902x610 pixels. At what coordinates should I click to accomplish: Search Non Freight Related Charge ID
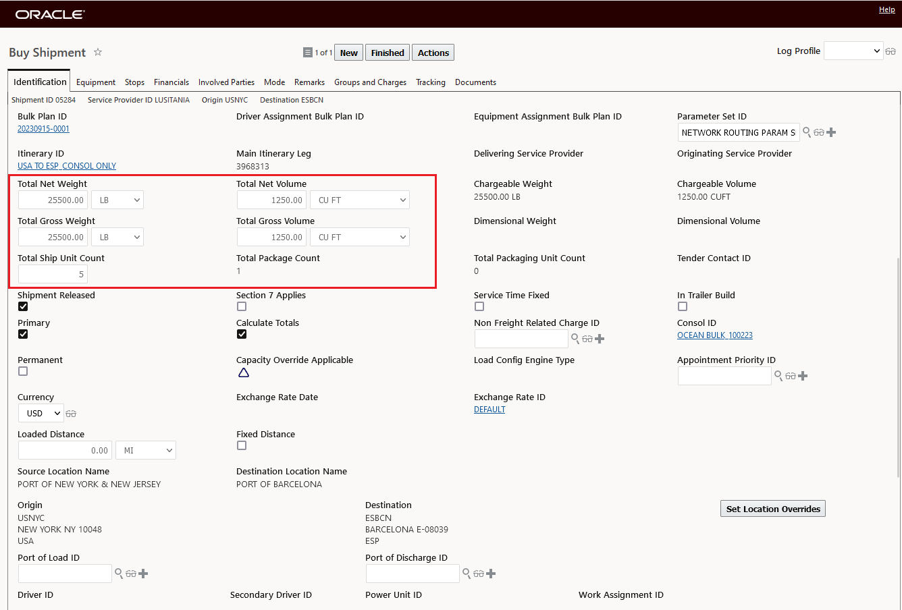[575, 339]
